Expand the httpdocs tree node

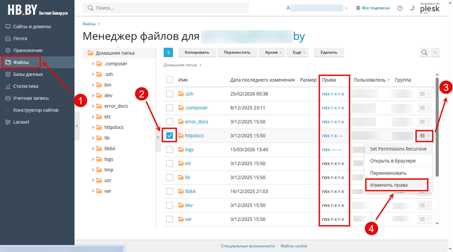[x=93, y=128]
